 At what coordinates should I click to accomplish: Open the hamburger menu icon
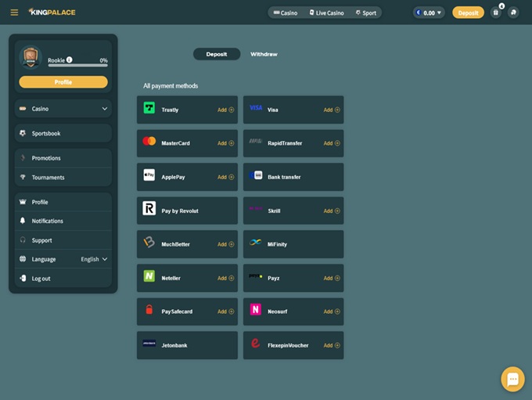click(14, 13)
